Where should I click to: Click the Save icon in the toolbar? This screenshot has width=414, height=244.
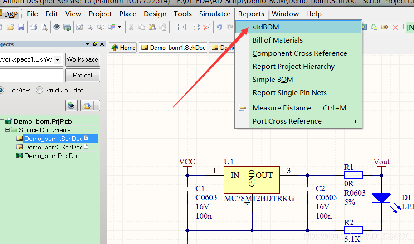(21, 28)
